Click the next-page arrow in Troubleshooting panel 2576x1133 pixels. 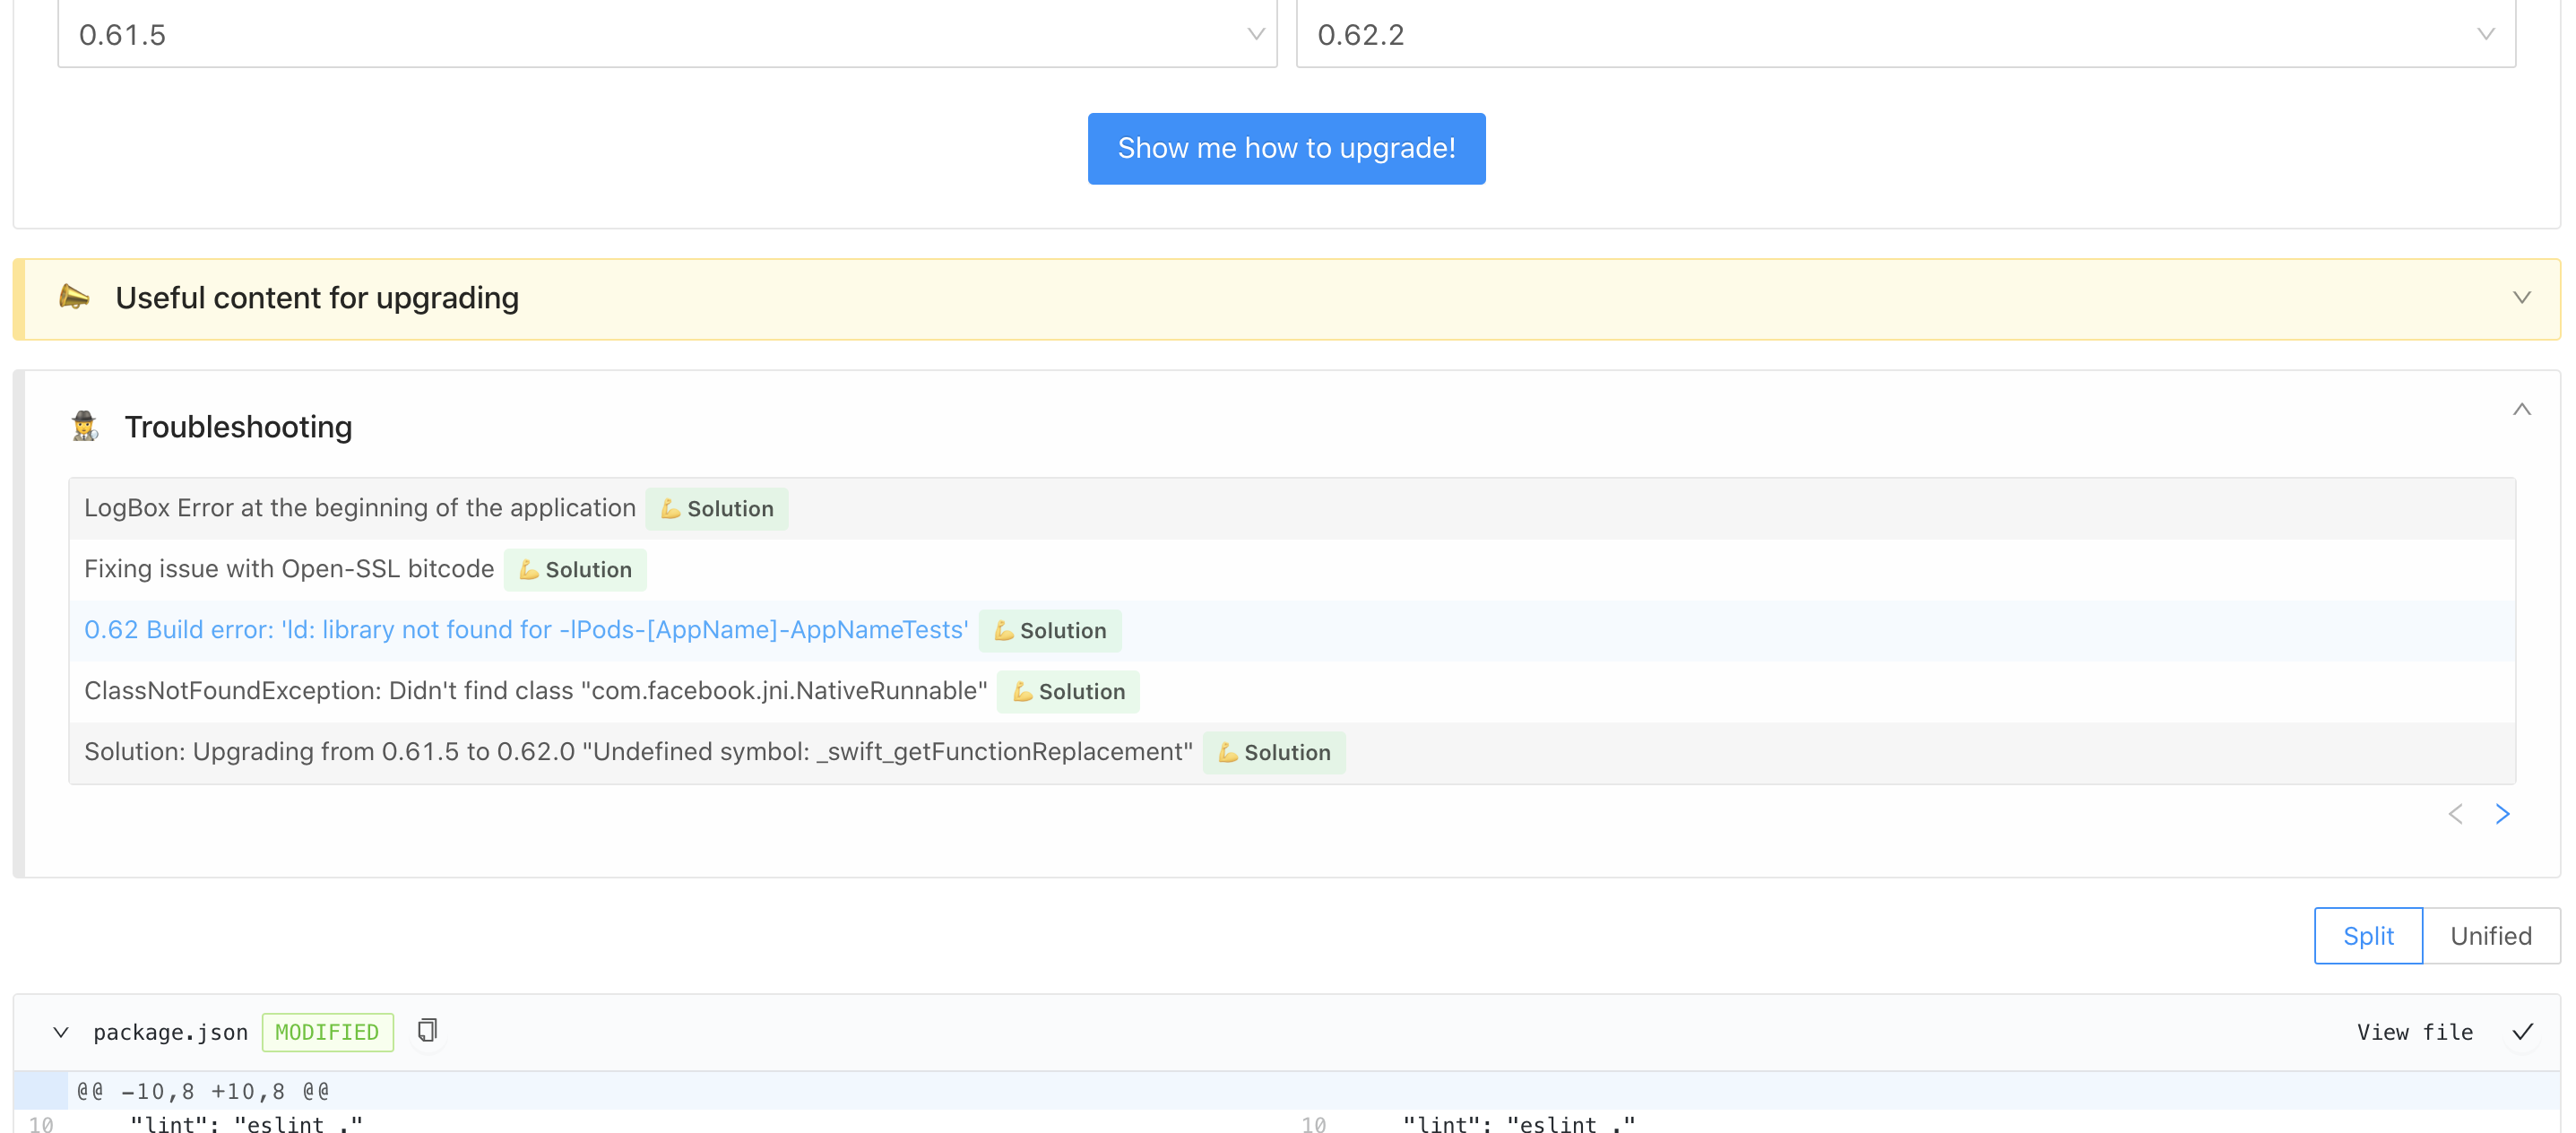[x=2503, y=813]
